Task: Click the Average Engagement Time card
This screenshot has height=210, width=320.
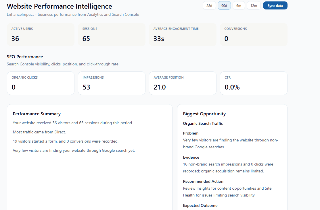Action: 183,34
